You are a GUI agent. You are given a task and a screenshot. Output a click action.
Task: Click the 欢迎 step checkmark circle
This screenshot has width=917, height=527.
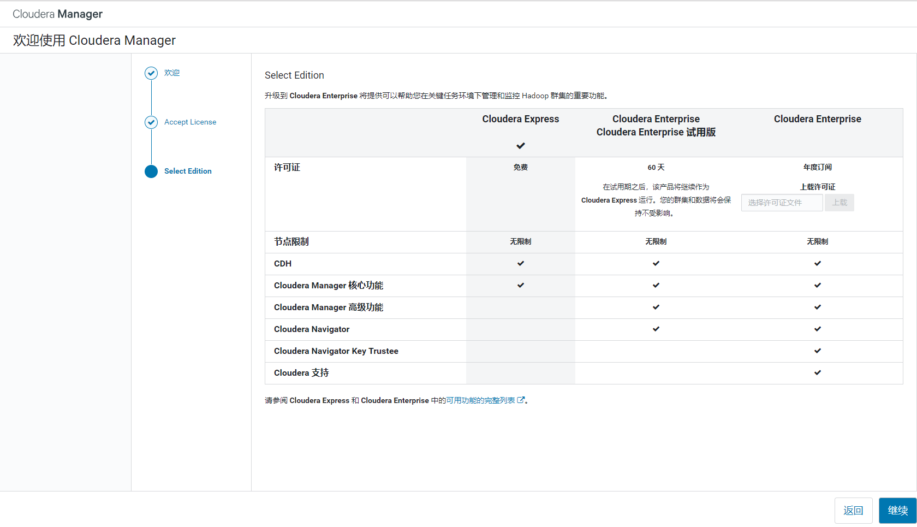tap(151, 73)
